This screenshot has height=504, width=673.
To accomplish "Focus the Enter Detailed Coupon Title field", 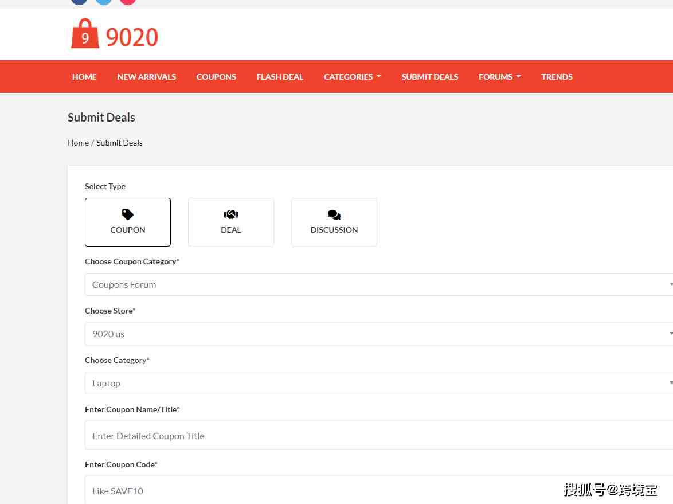I will 379,435.
